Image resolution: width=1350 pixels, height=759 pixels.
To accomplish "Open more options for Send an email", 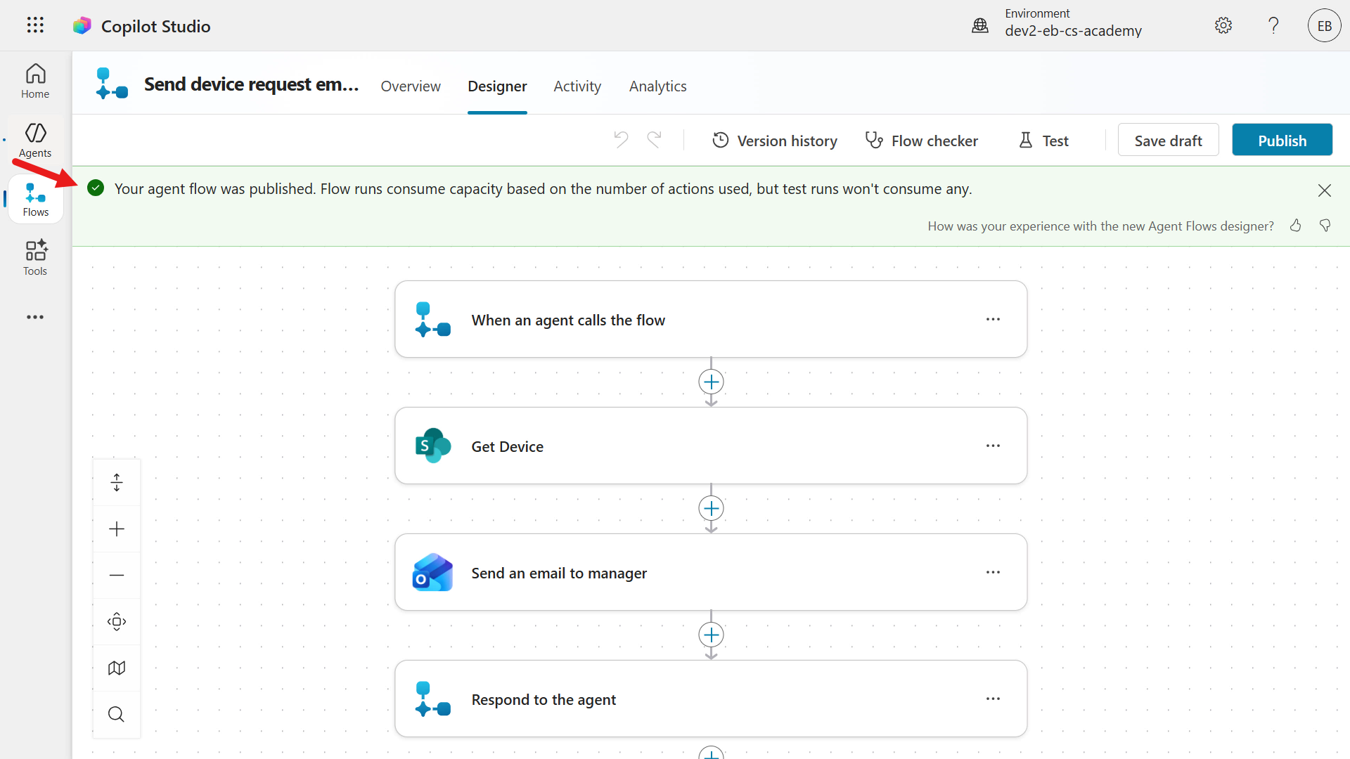I will tap(993, 573).
